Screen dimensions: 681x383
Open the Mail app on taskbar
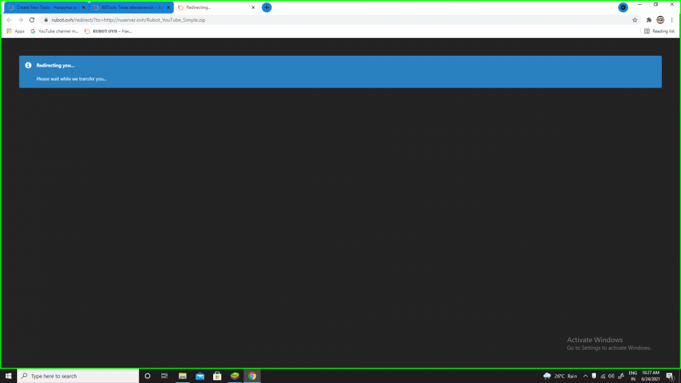tap(200, 376)
